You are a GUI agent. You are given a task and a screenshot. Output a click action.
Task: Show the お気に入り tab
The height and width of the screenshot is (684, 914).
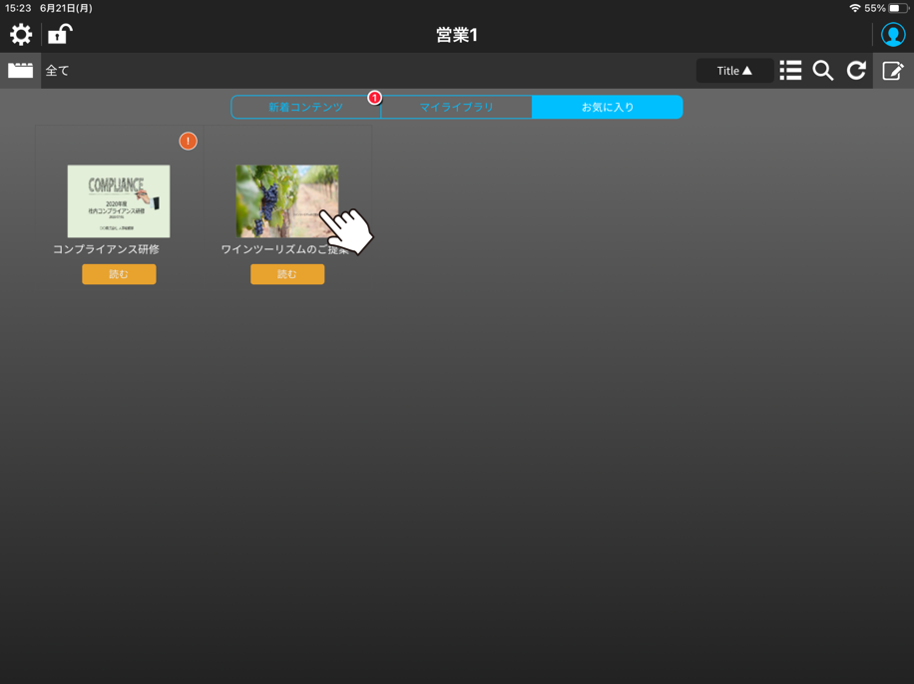pyautogui.click(x=607, y=107)
